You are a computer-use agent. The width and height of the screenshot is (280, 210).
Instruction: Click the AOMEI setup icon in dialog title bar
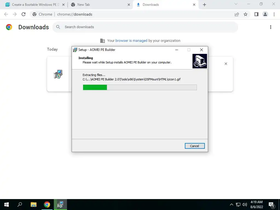point(75,50)
